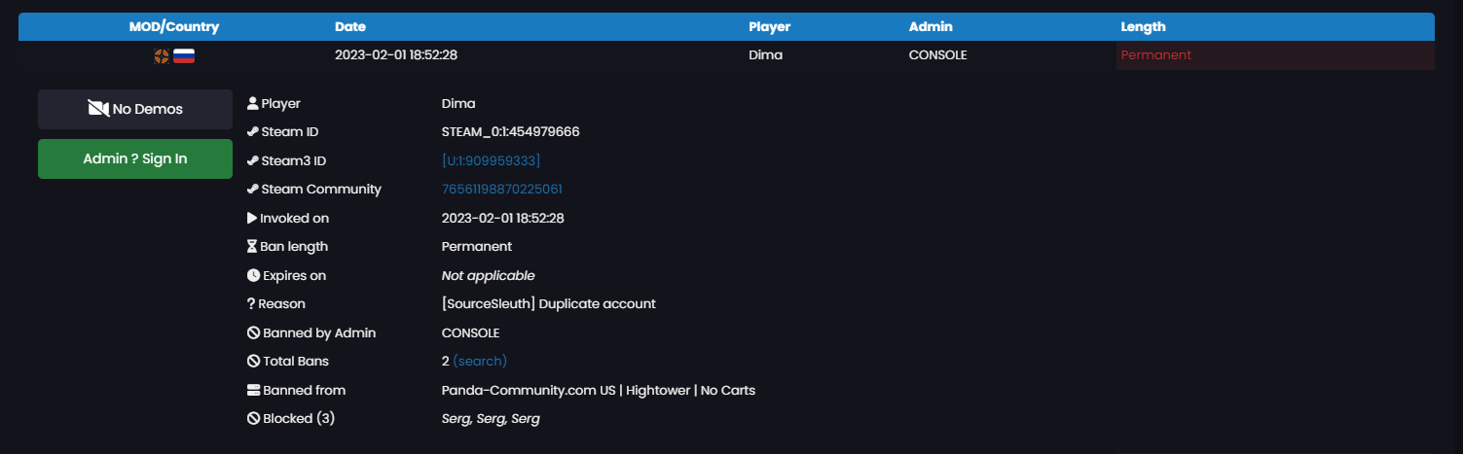Viewport: 1463px width, 454px height.
Task: Click the server icon beside Banned from
Action: (x=253, y=391)
